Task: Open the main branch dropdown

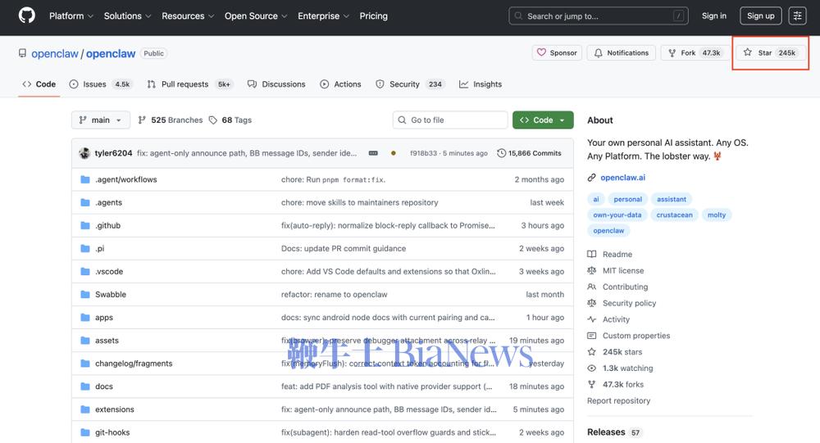Action: pyautogui.click(x=100, y=120)
